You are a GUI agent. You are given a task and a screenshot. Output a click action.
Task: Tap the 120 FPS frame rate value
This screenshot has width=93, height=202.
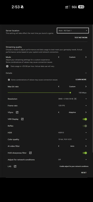[x=61, y=106]
